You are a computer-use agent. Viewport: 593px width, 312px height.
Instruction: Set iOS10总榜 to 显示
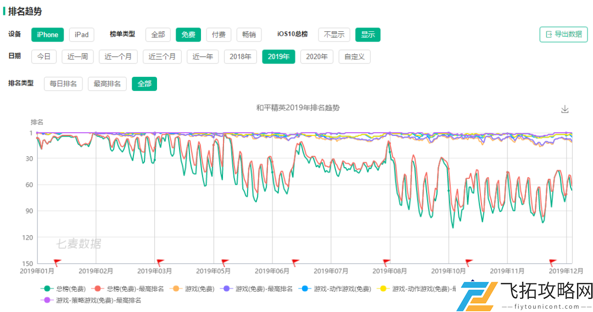pyautogui.click(x=367, y=35)
